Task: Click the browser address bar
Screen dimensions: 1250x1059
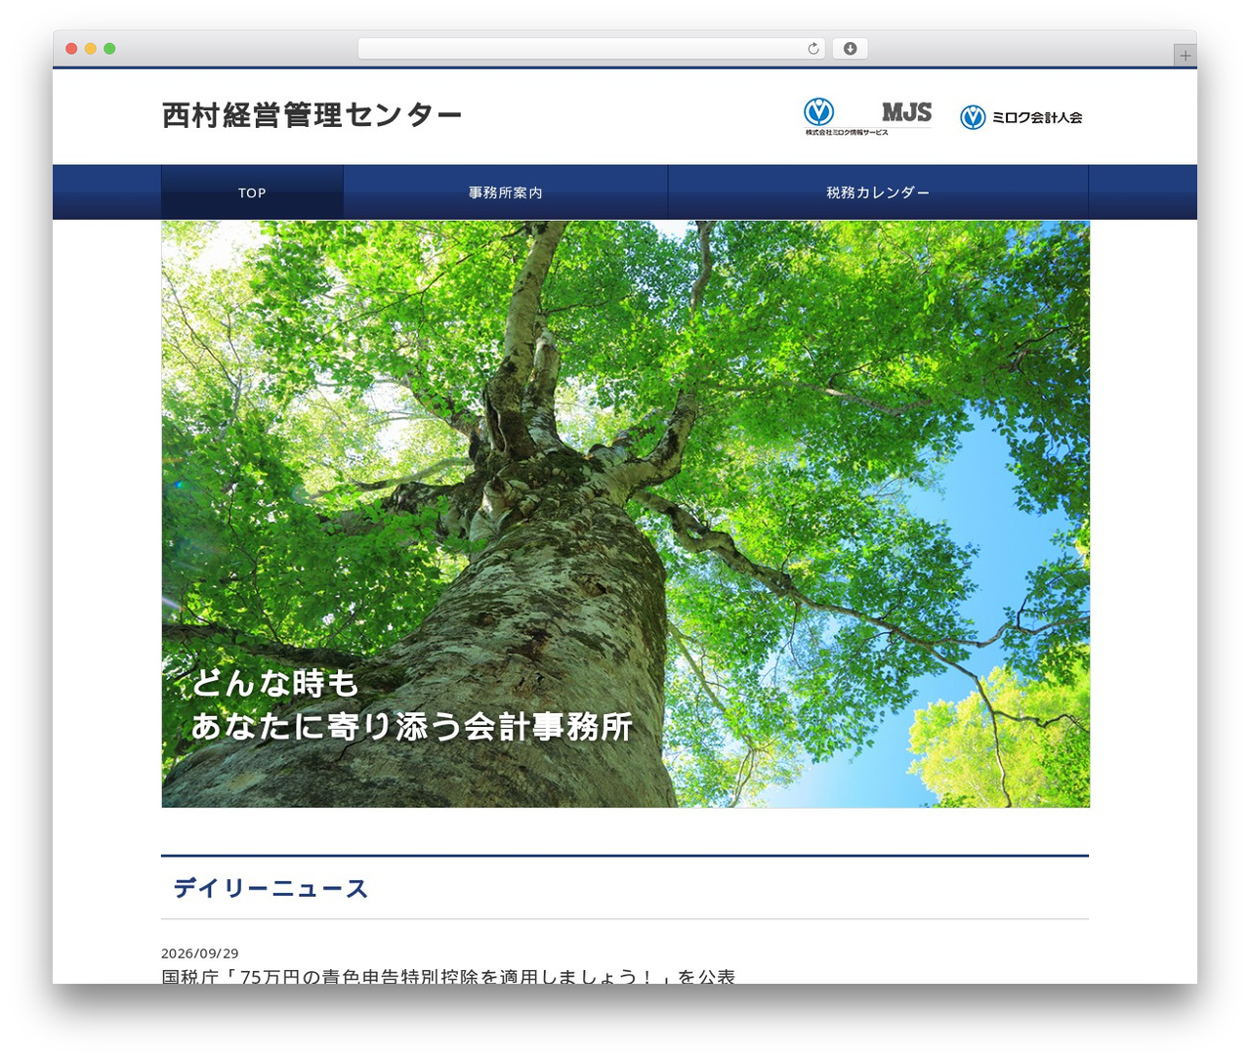Action: click(x=591, y=49)
